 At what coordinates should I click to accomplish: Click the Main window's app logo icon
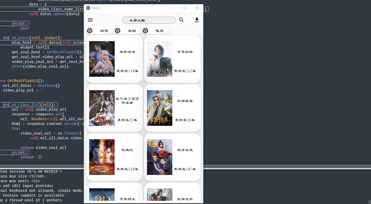pyautogui.click(x=88, y=8)
